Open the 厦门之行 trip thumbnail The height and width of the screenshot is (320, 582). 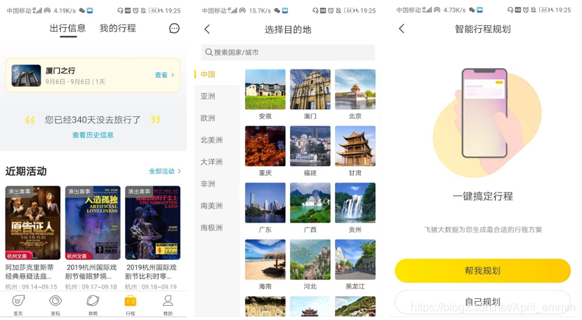click(x=26, y=76)
